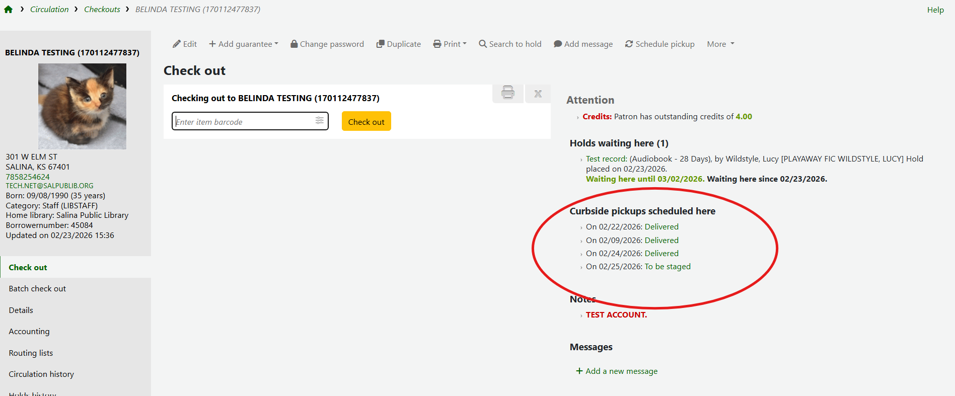Click the Enter item barcode field

point(244,122)
